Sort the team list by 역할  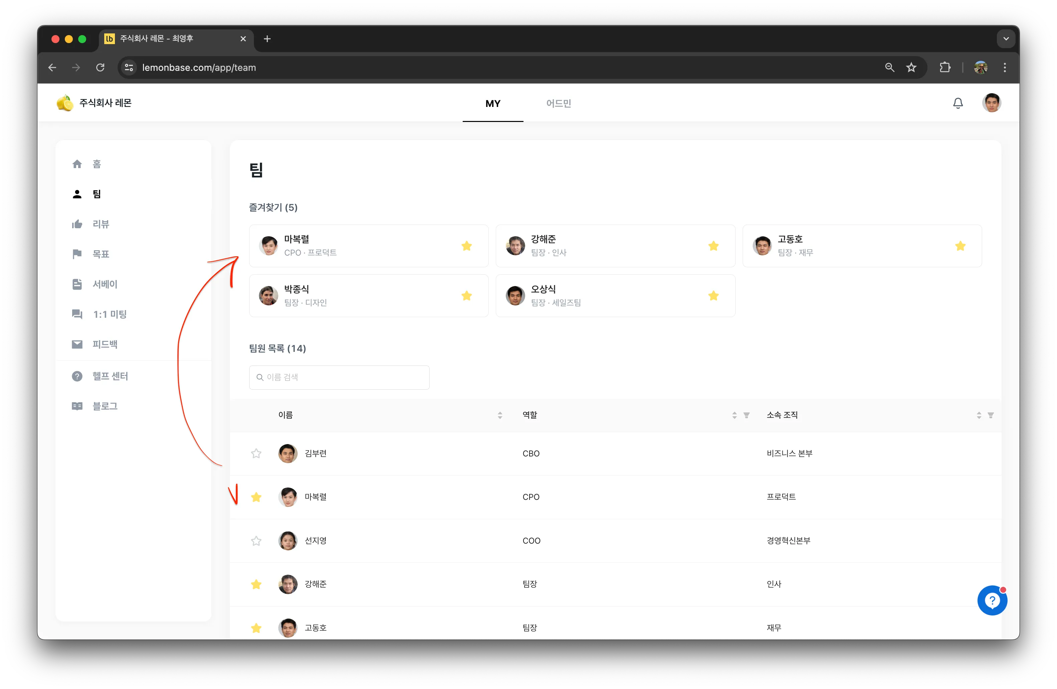[x=734, y=415]
